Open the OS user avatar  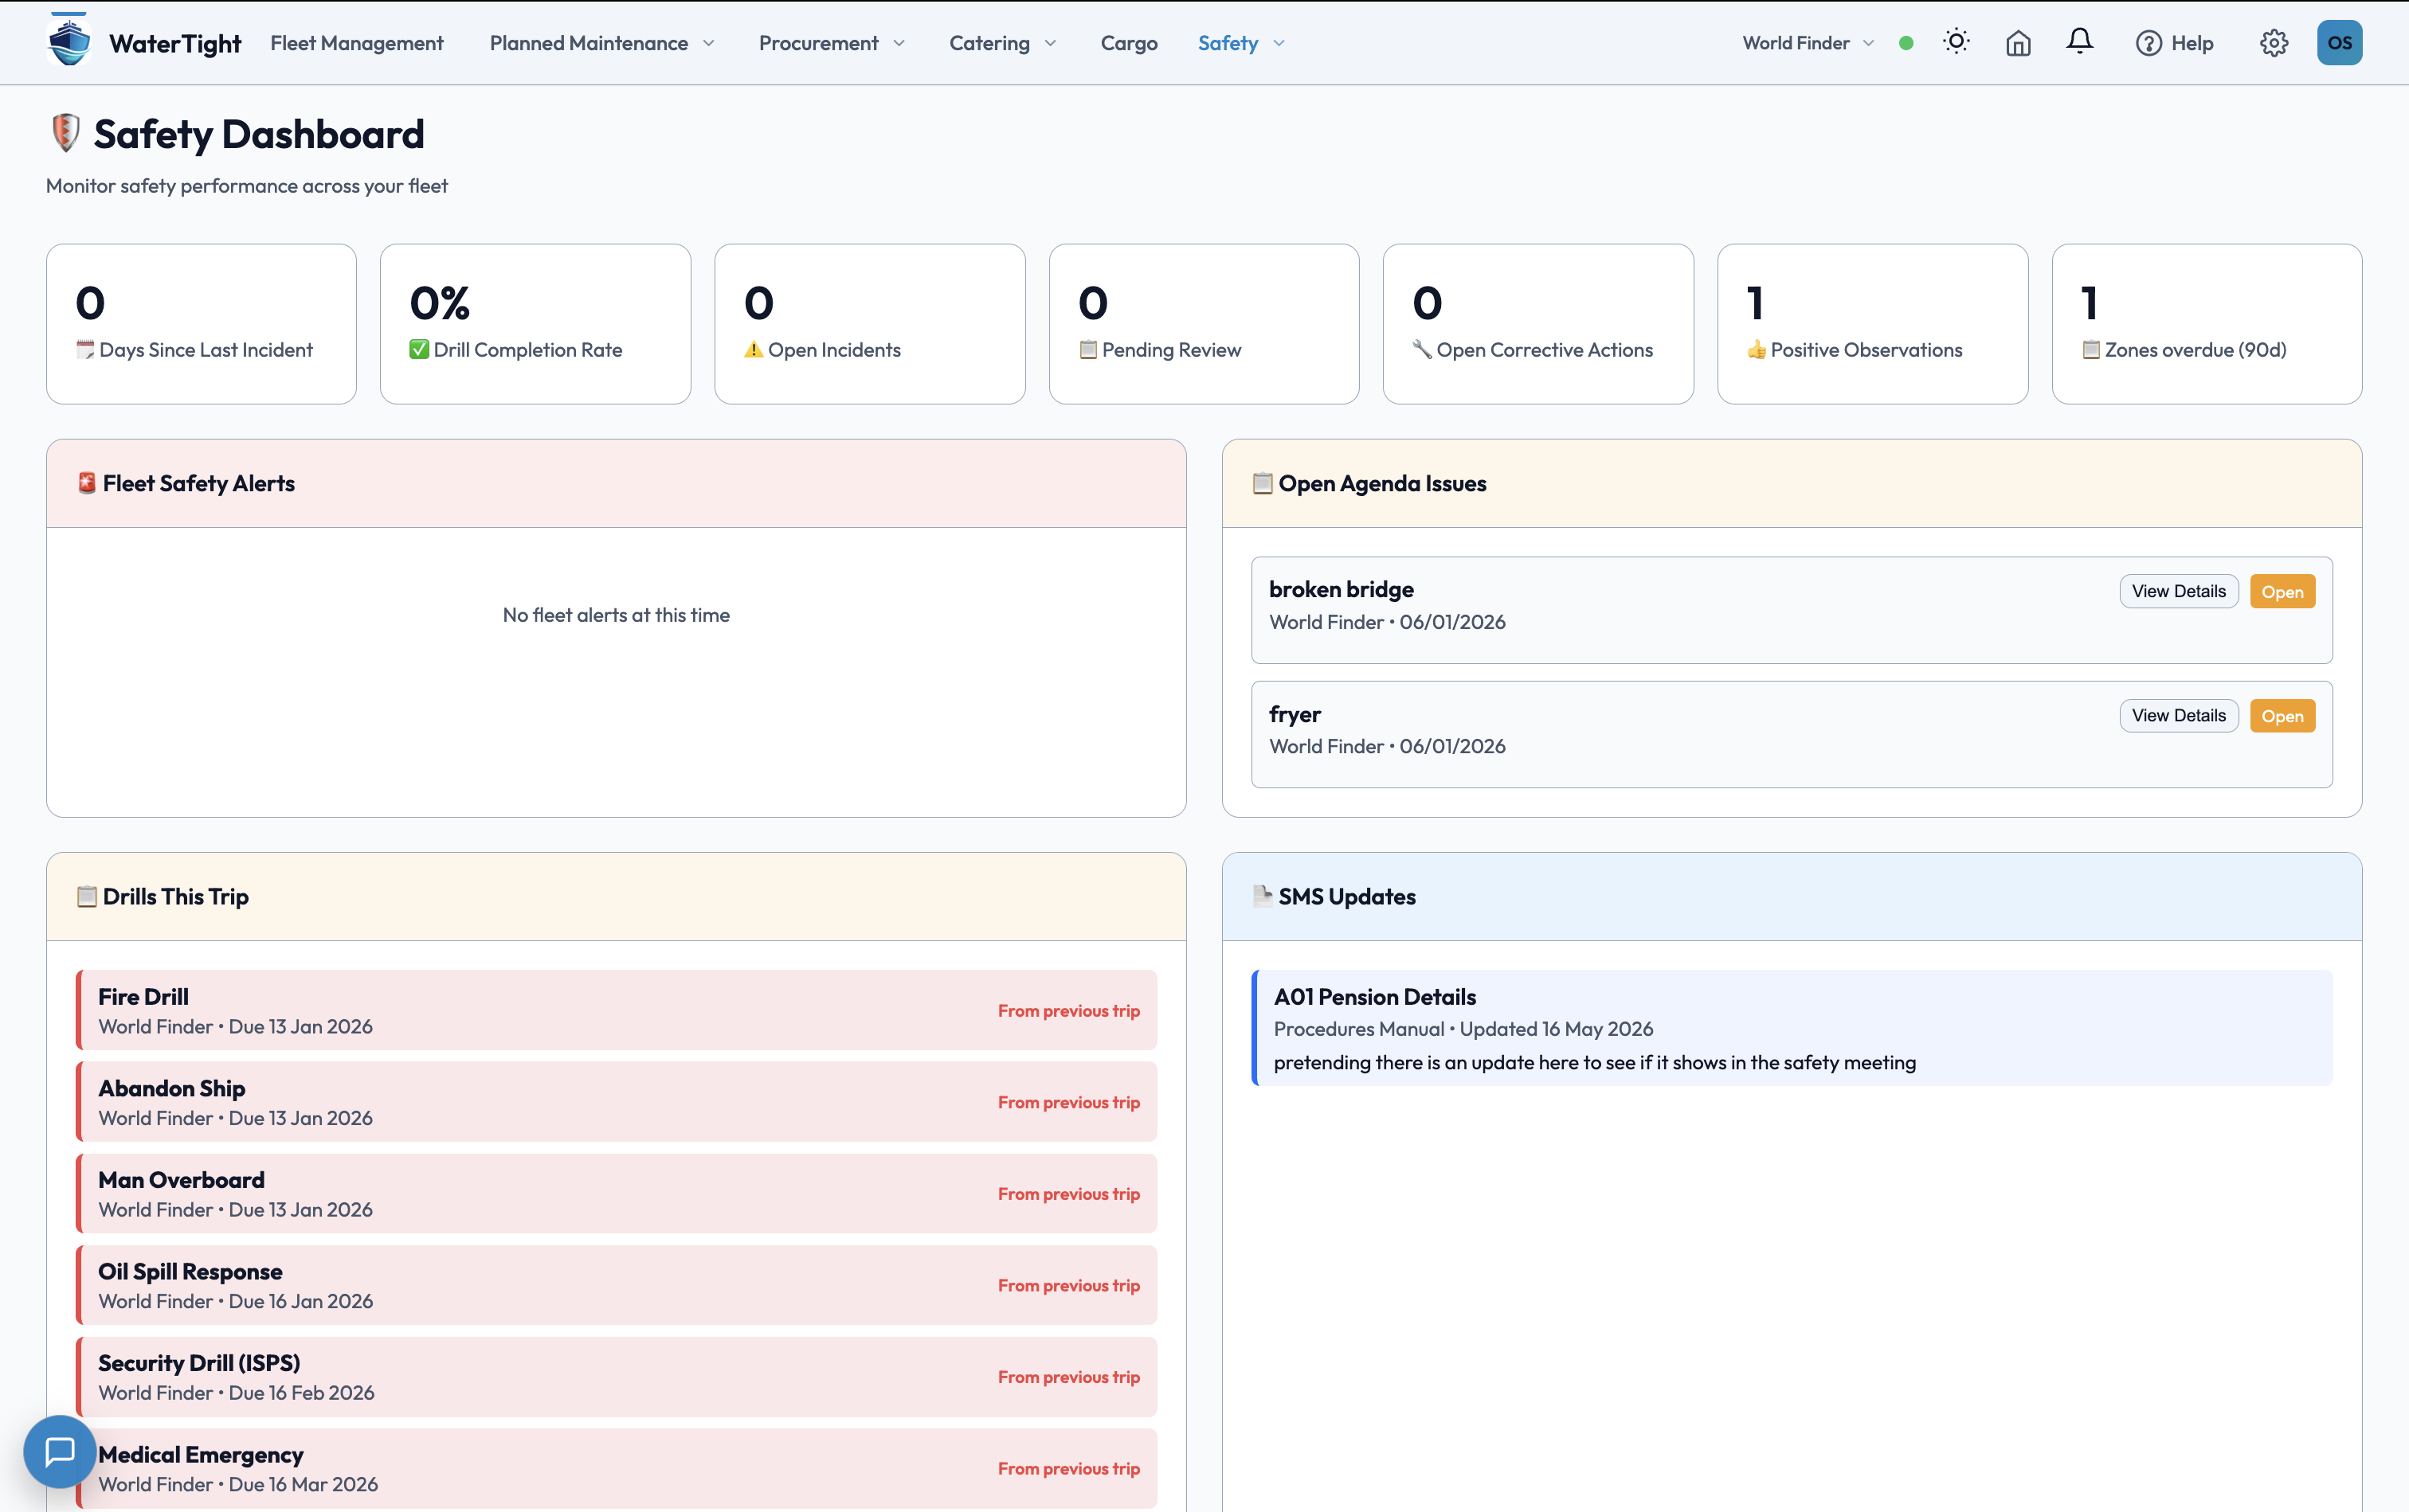(x=2339, y=43)
